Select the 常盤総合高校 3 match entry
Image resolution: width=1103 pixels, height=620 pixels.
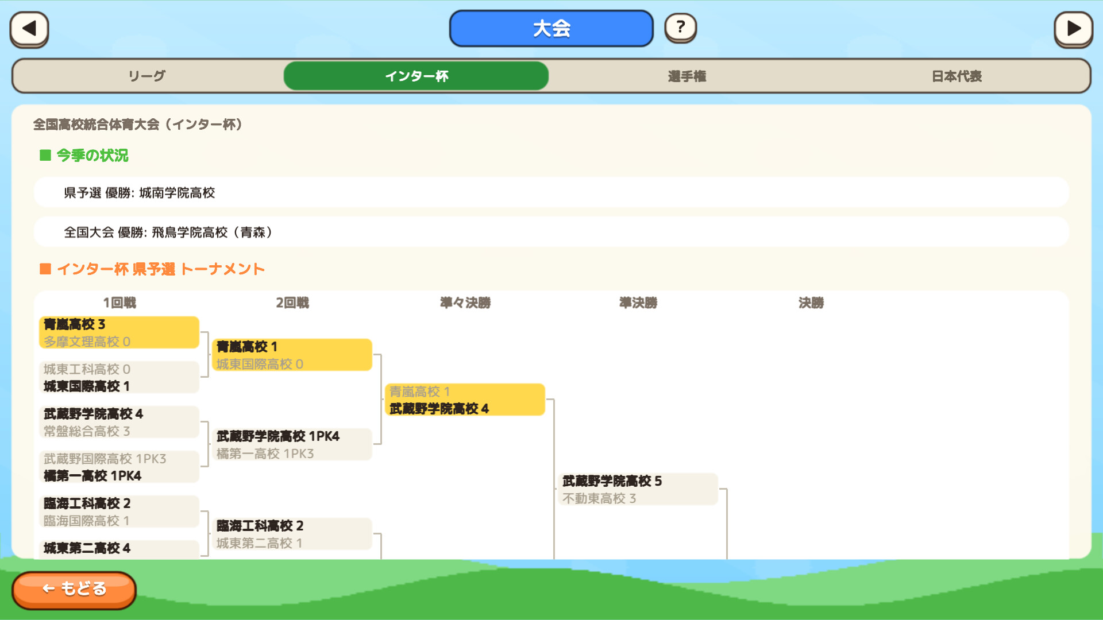click(119, 422)
